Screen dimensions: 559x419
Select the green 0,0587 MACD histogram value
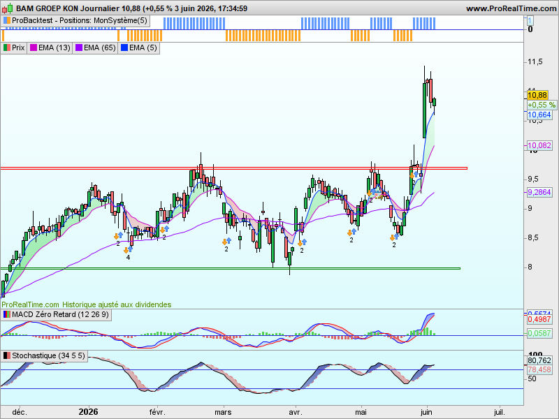(x=539, y=333)
